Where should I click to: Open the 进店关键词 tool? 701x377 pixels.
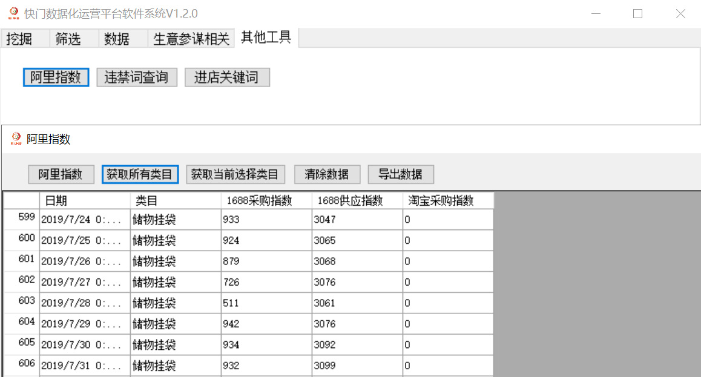coord(227,77)
